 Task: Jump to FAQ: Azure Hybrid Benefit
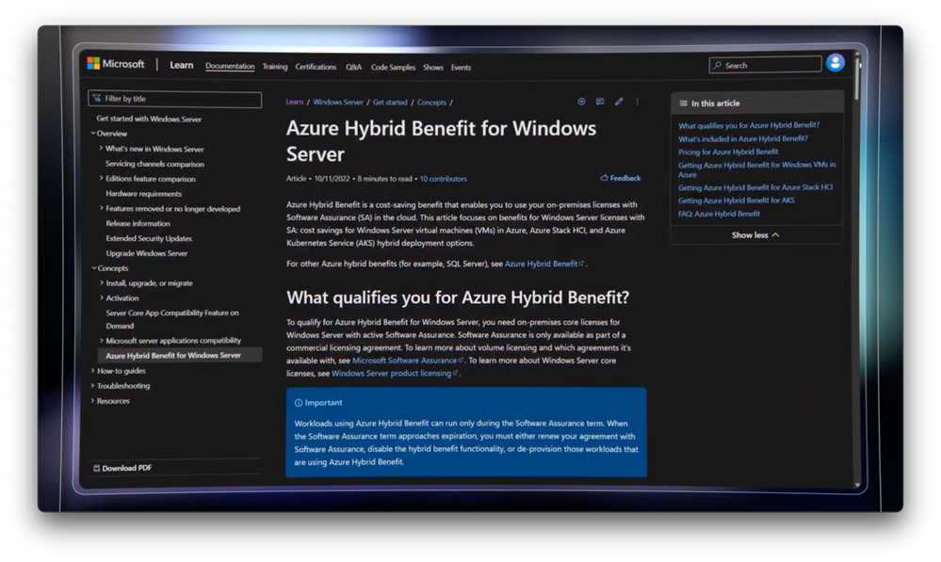pos(719,214)
